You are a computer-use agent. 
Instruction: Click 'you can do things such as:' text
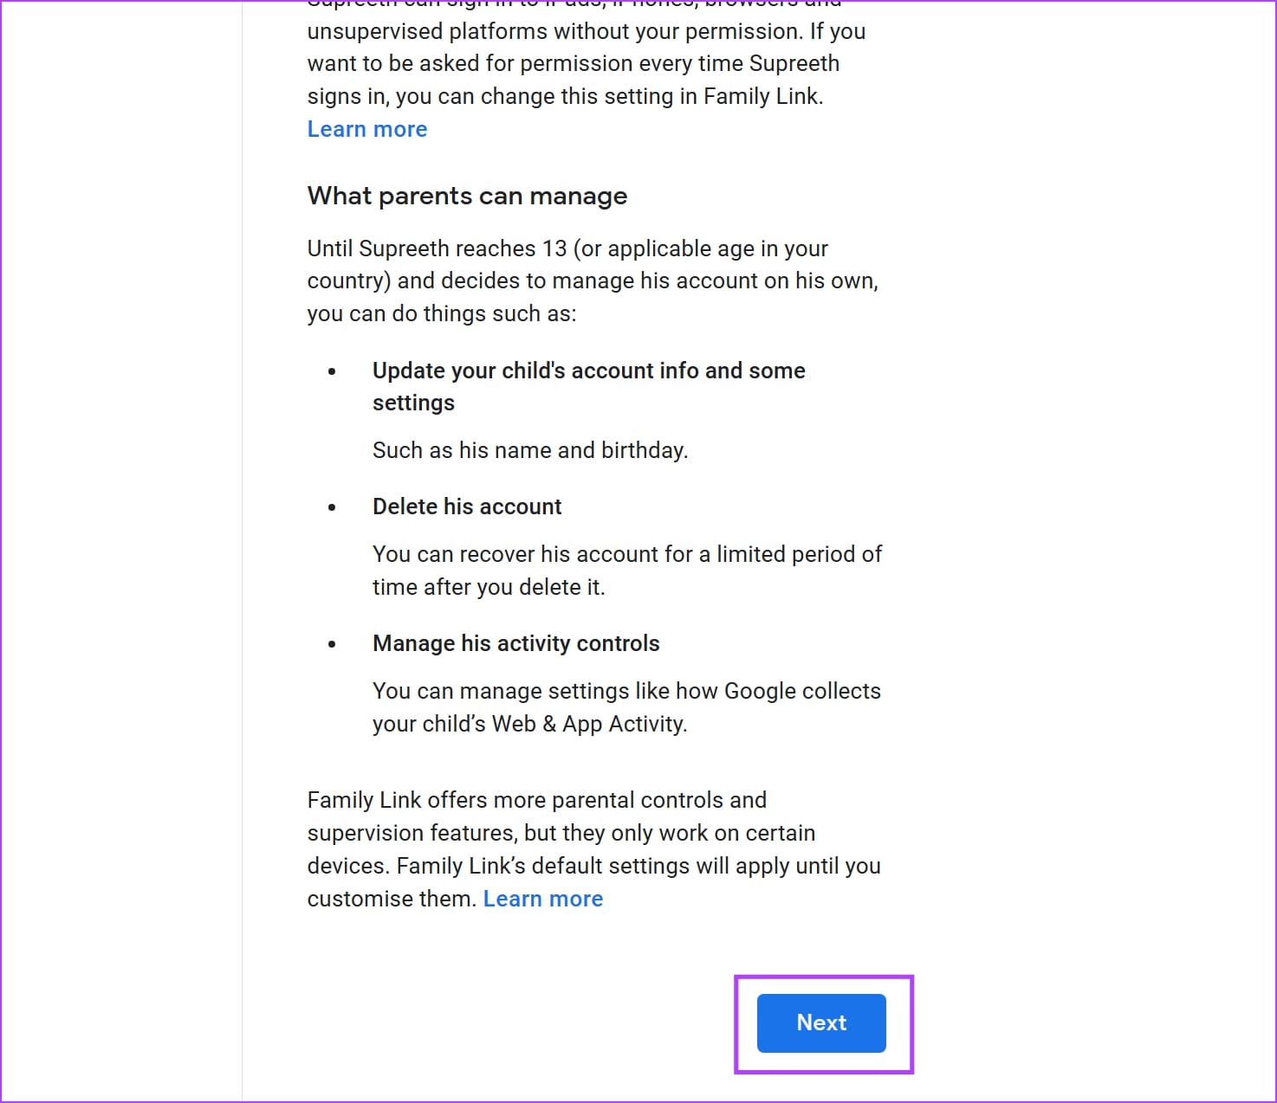point(441,313)
